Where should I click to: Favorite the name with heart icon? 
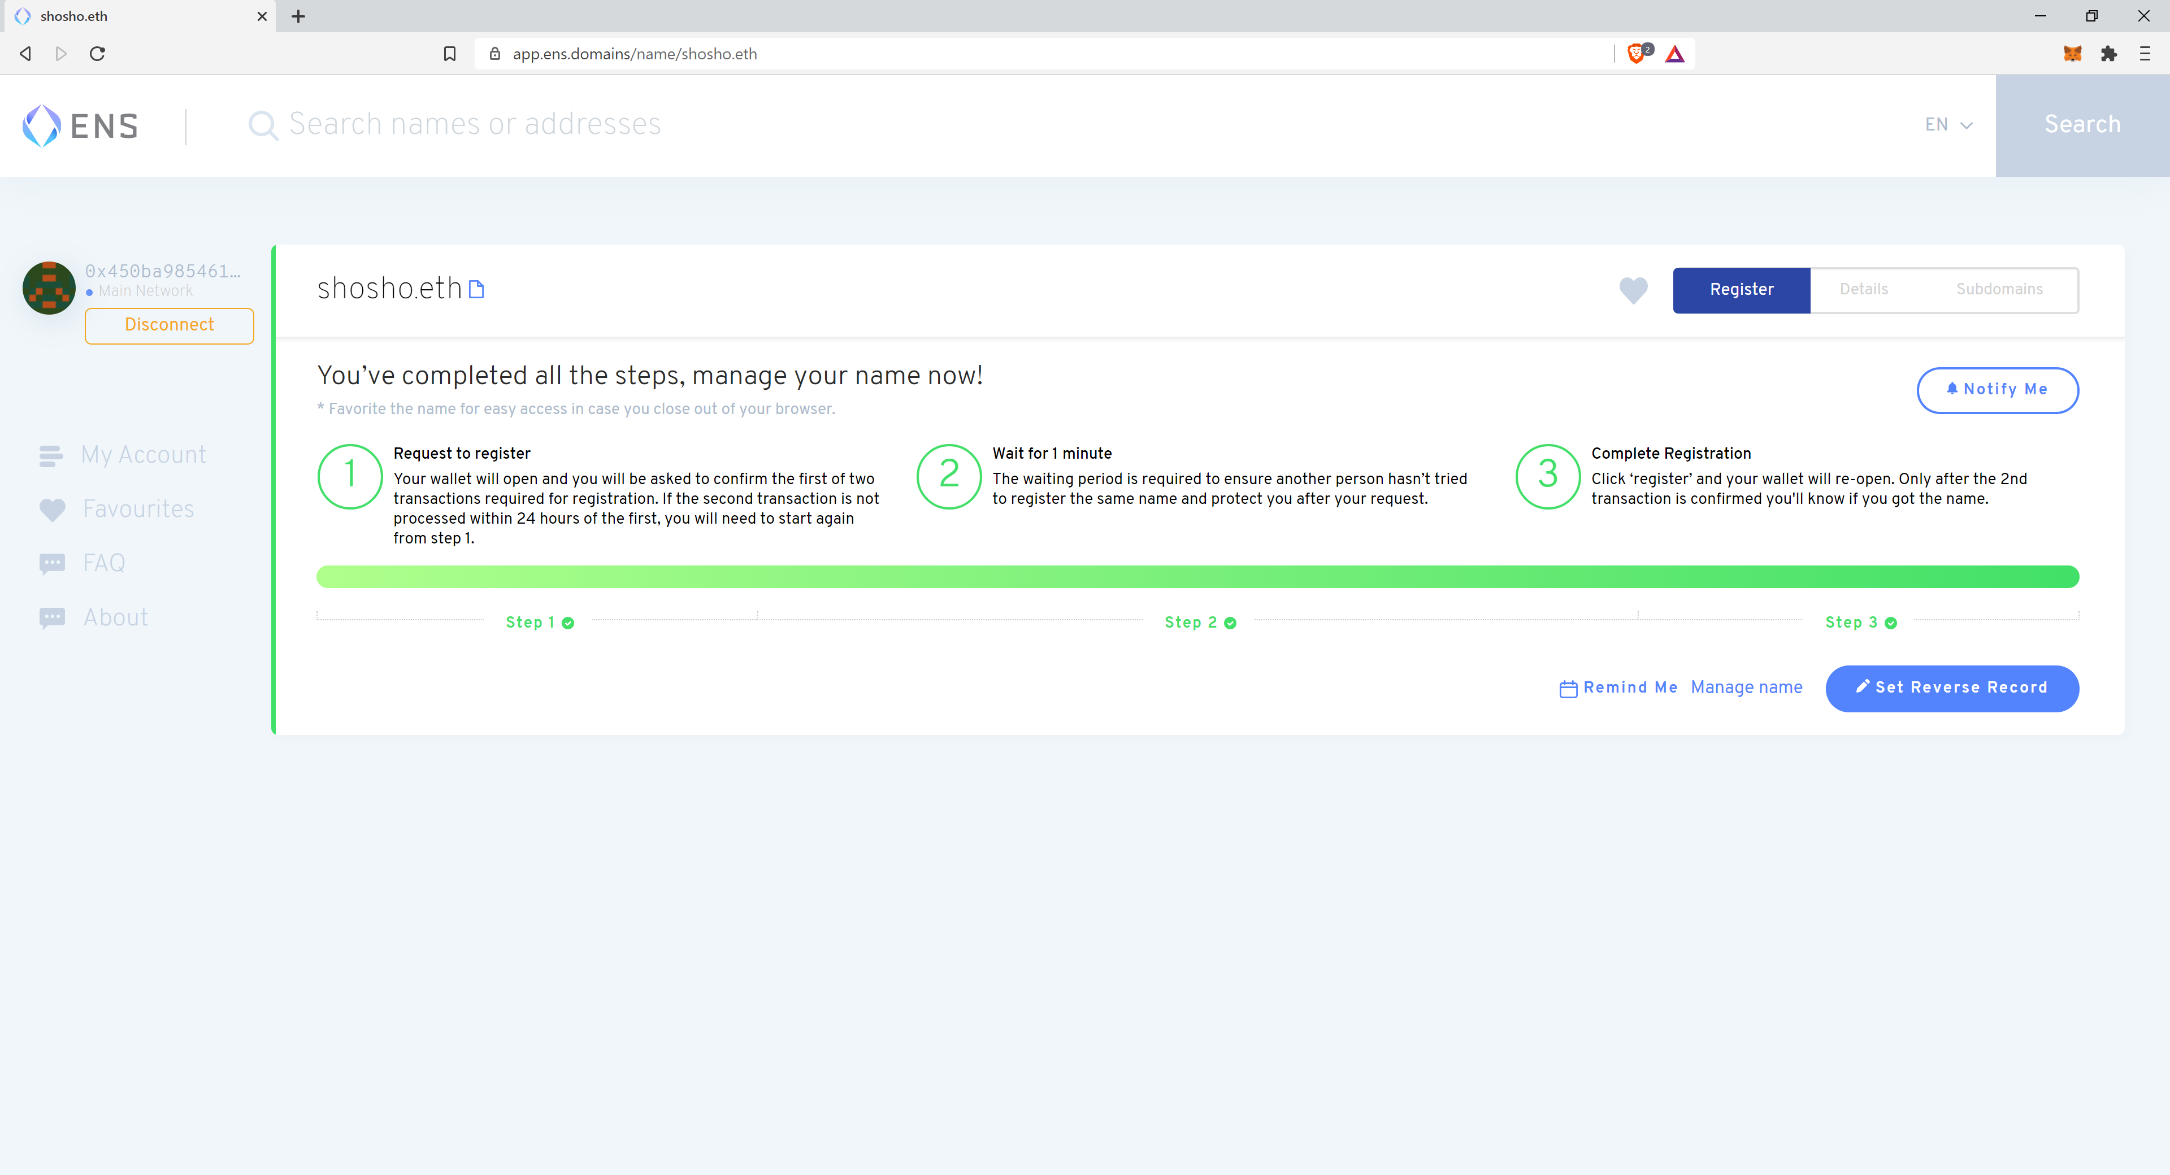click(1633, 290)
